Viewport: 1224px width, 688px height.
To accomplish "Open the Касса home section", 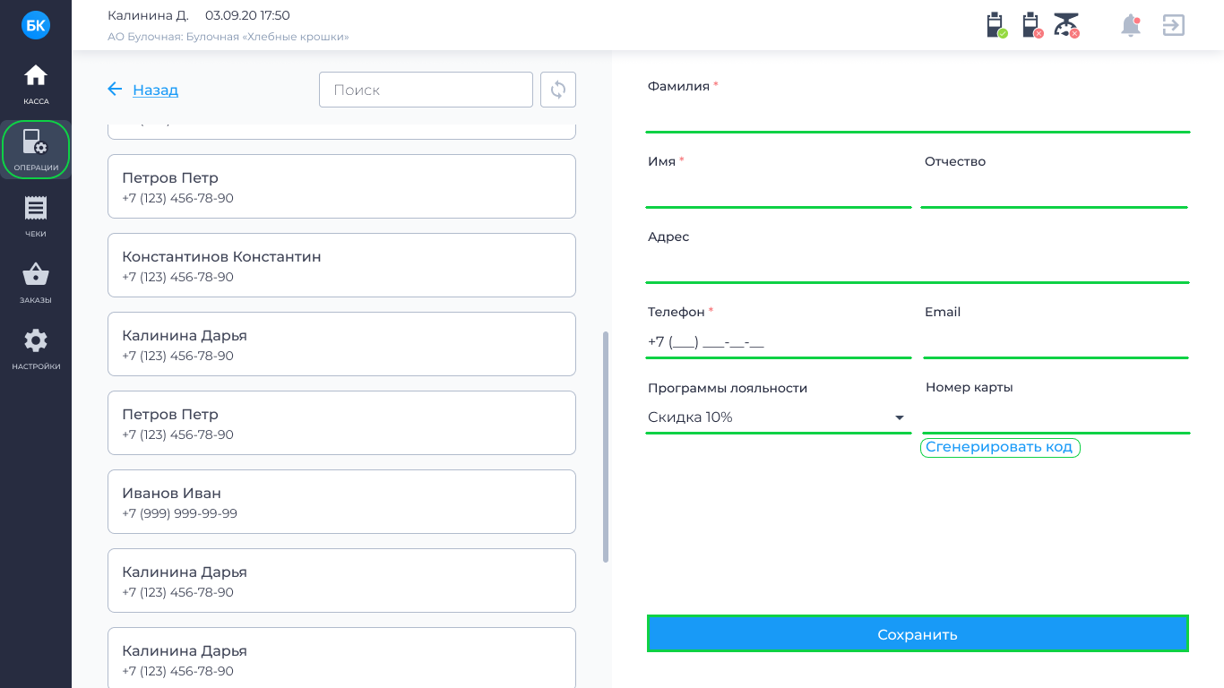I will point(36,85).
